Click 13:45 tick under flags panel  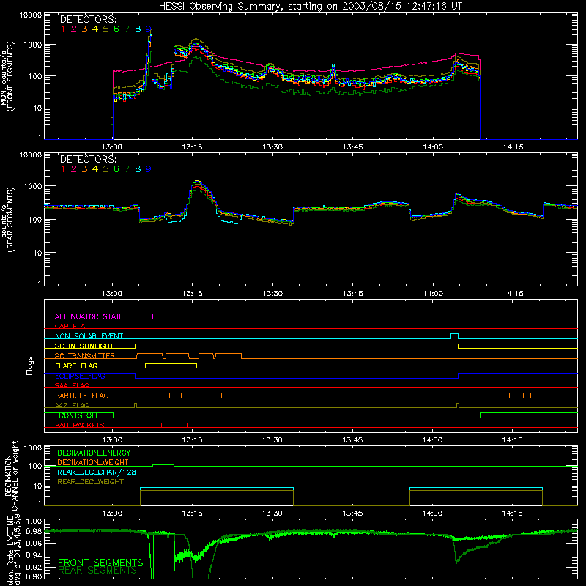tap(352, 440)
